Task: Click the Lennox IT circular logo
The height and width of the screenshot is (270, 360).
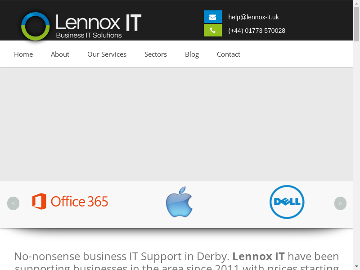Action: tap(35, 26)
